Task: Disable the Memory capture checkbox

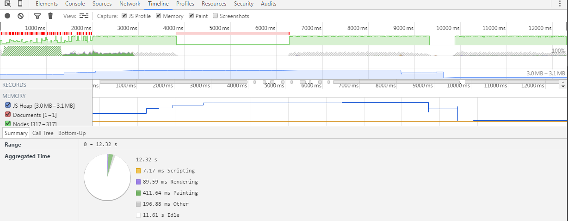Action: [x=159, y=16]
